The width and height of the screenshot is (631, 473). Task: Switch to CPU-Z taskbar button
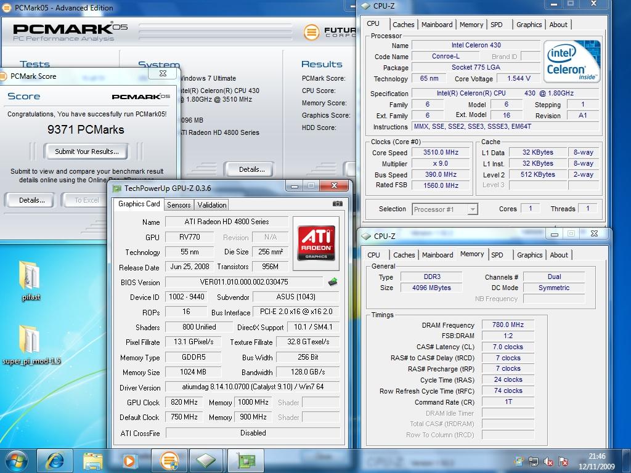tap(206, 461)
